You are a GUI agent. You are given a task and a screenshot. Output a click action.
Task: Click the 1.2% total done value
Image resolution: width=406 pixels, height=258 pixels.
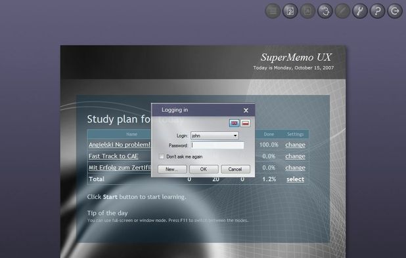(x=269, y=179)
